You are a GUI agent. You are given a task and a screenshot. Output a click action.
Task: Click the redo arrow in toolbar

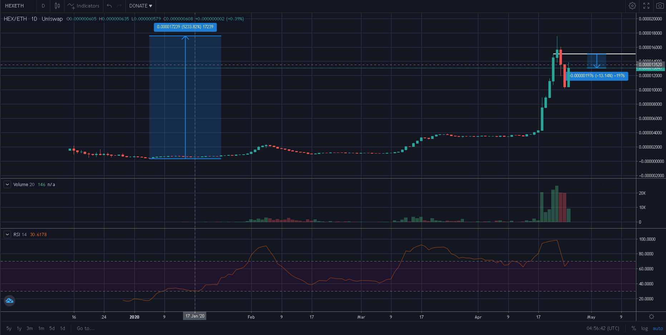(119, 6)
